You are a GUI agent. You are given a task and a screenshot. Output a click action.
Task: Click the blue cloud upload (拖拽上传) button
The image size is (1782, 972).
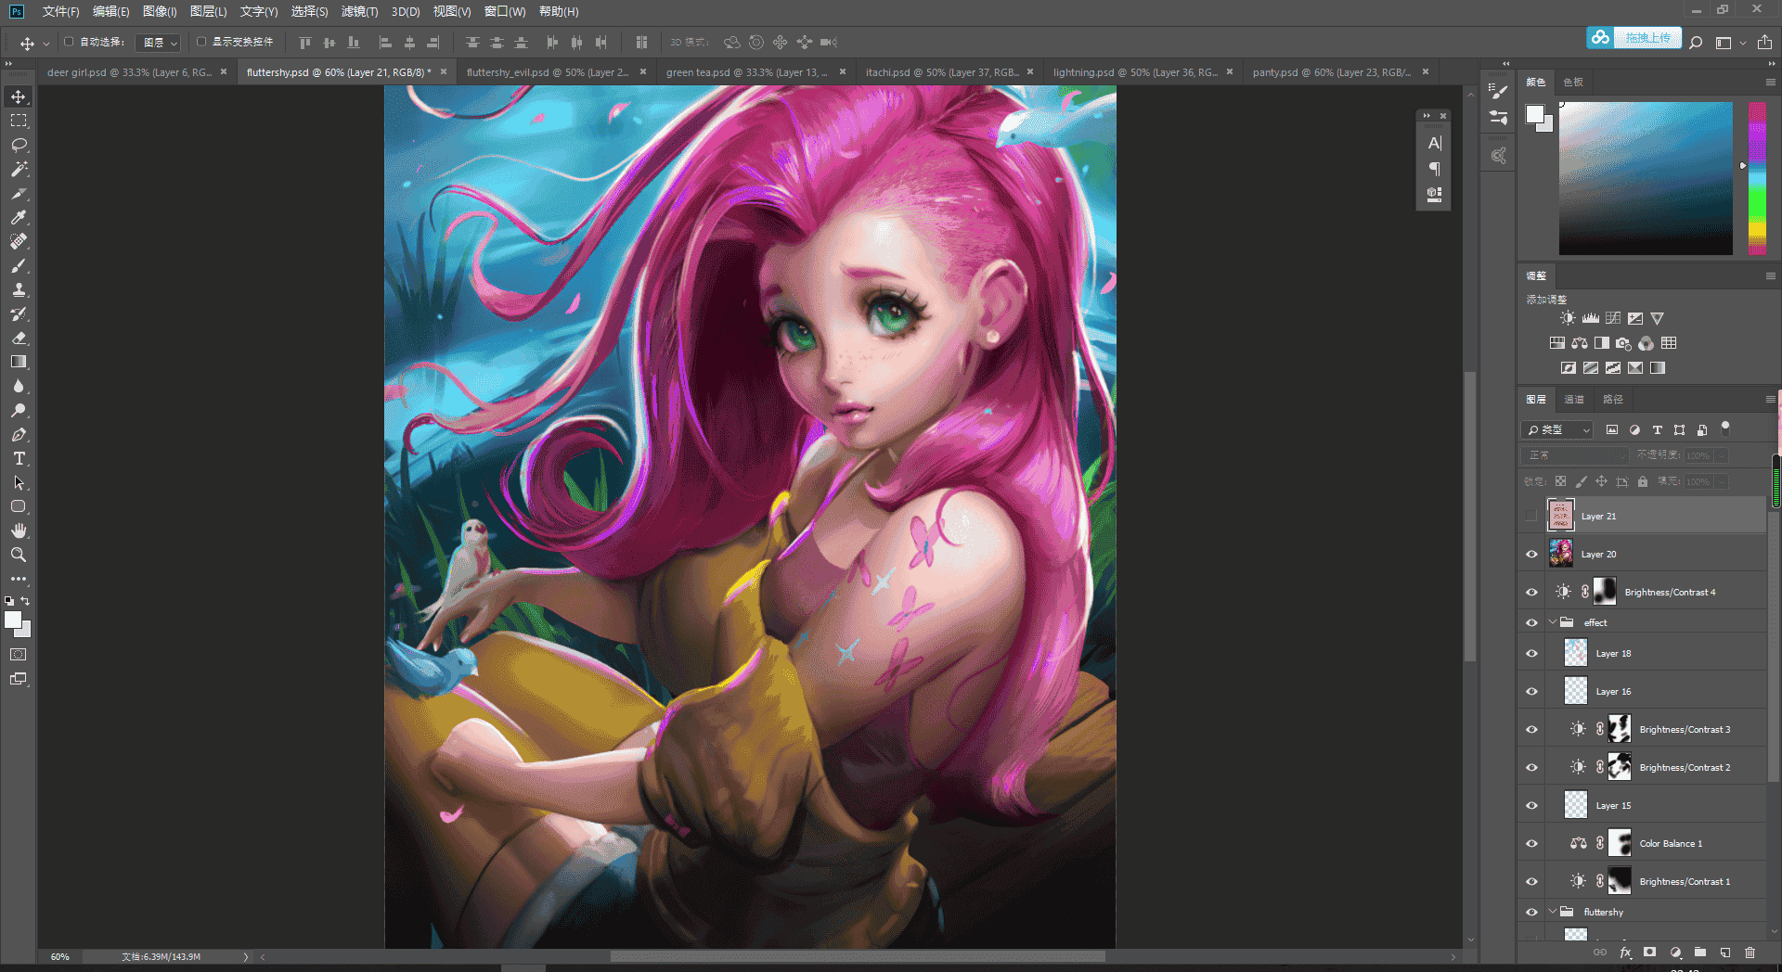pyautogui.click(x=1634, y=38)
